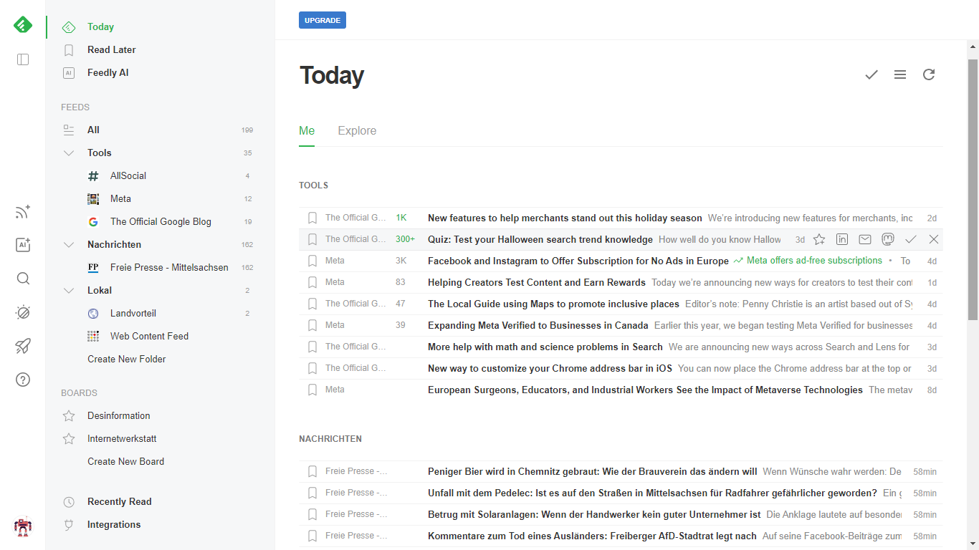Select The Official Google Blog feed
The width and height of the screenshot is (979, 550).
click(160, 221)
